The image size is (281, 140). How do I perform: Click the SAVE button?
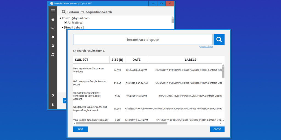tap(80, 129)
